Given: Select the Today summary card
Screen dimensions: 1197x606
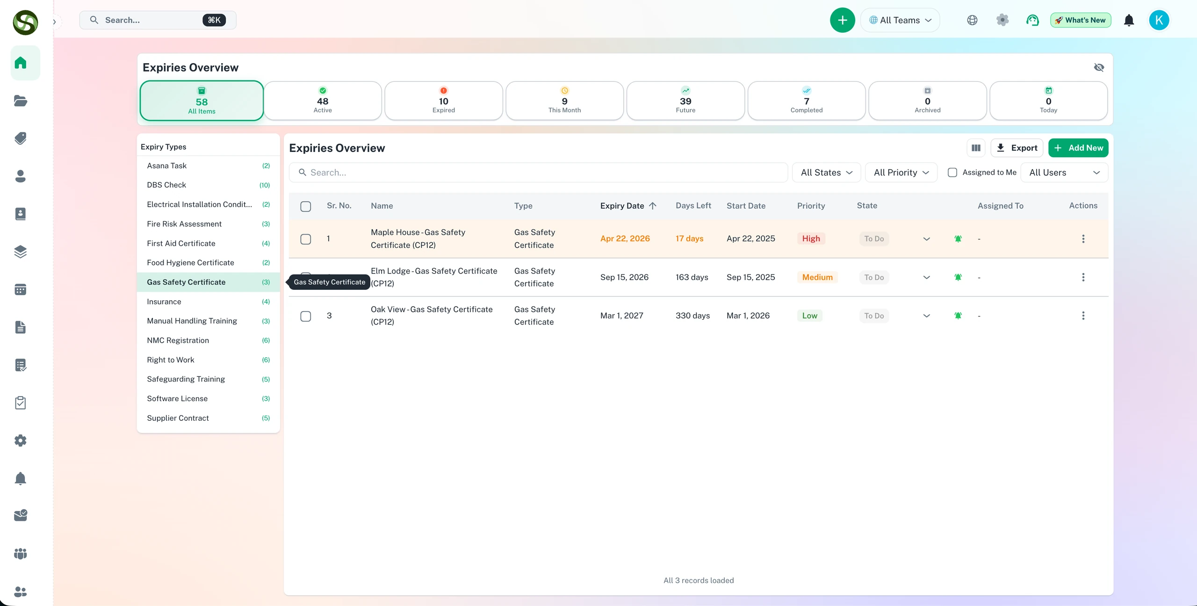Looking at the screenshot, I should (1049, 101).
